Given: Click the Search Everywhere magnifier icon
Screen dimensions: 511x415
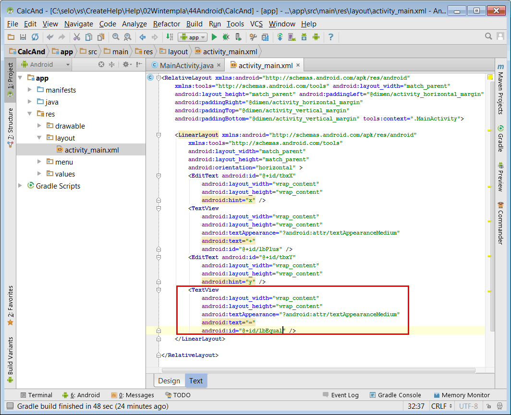Looking at the screenshot, I should pyautogui.click(x=488, y=36).
